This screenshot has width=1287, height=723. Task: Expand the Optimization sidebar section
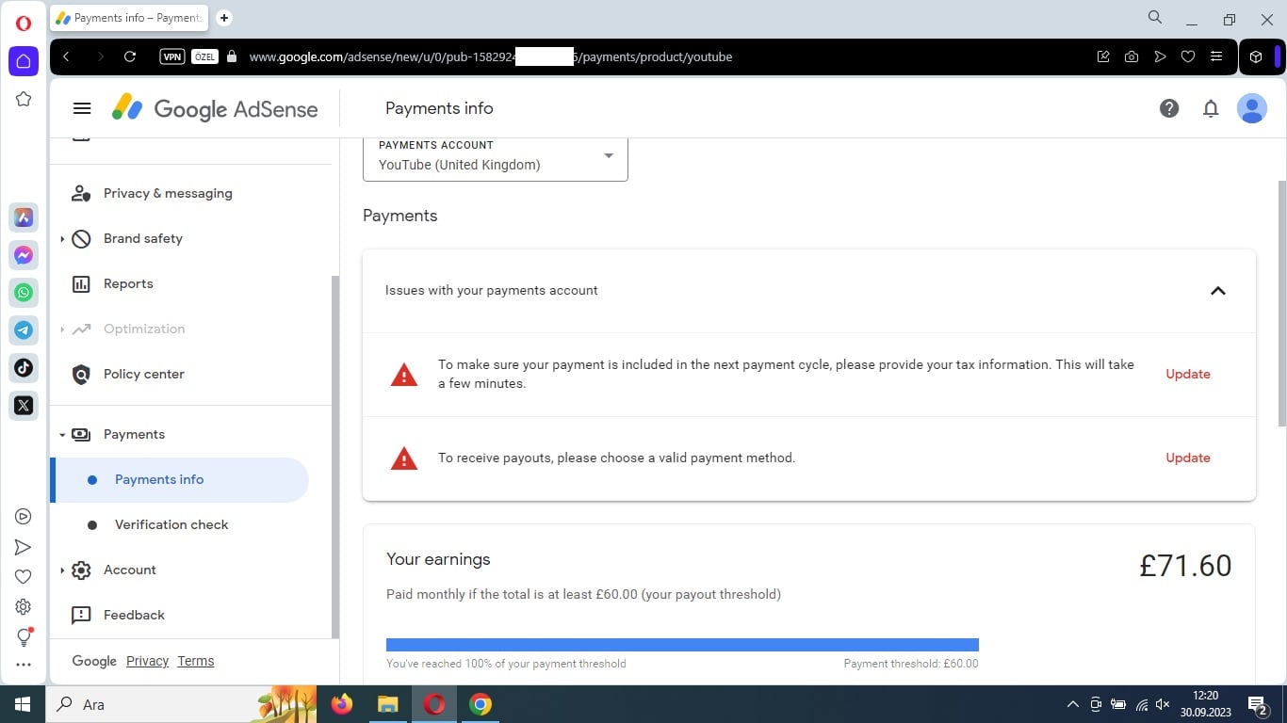(62, 329)
